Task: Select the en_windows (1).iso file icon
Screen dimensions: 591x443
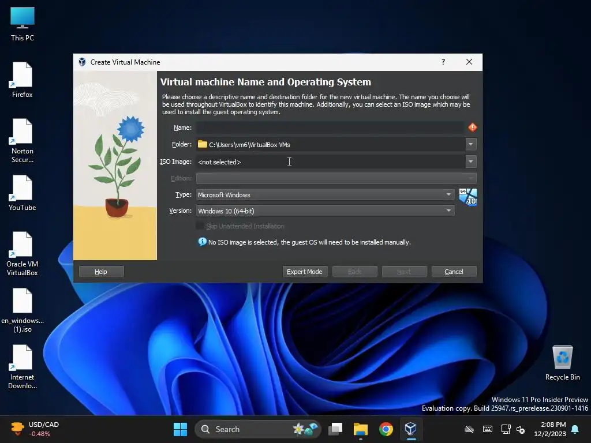Action: (23, 310)
